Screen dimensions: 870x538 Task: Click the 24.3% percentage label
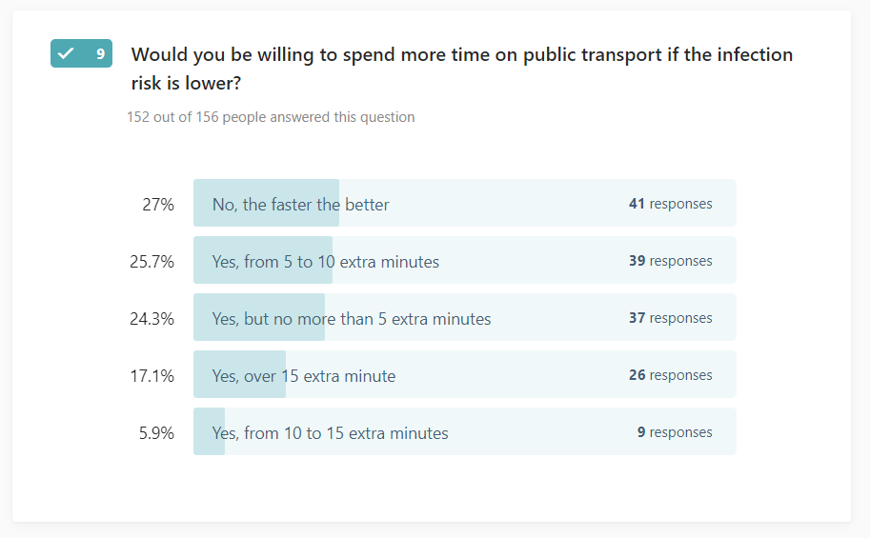click(x=152, y=319)
